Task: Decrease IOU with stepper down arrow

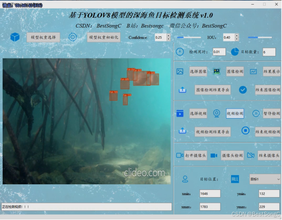Action: click(x=237, y=39)
